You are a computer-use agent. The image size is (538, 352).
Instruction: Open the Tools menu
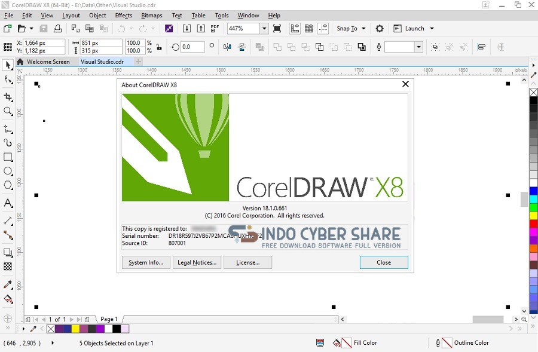click(x=222, y=16)
